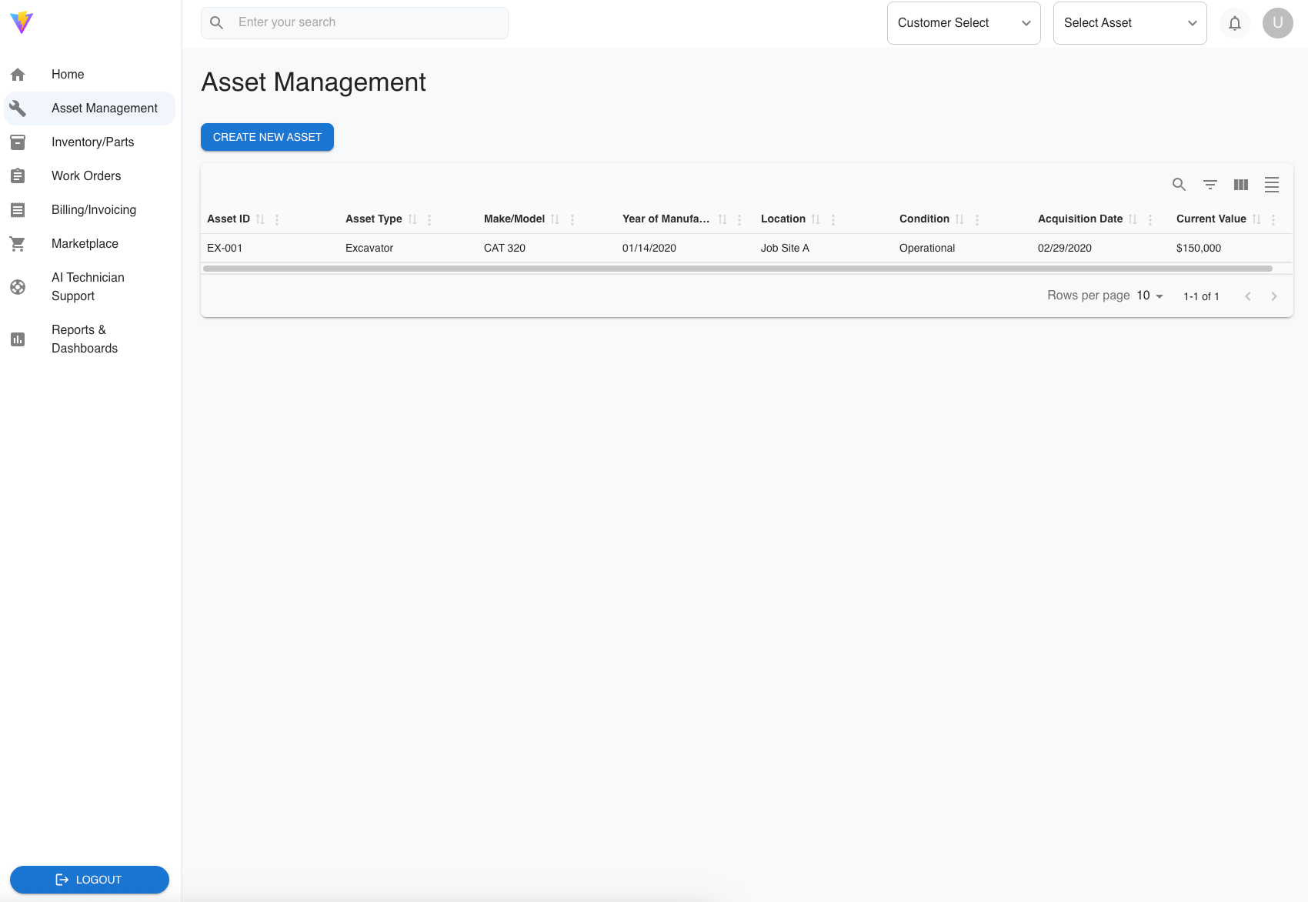Click the 01/14/2020 date cell
Viewport: 1308px width, 902px height.
(x=686, y=248)
